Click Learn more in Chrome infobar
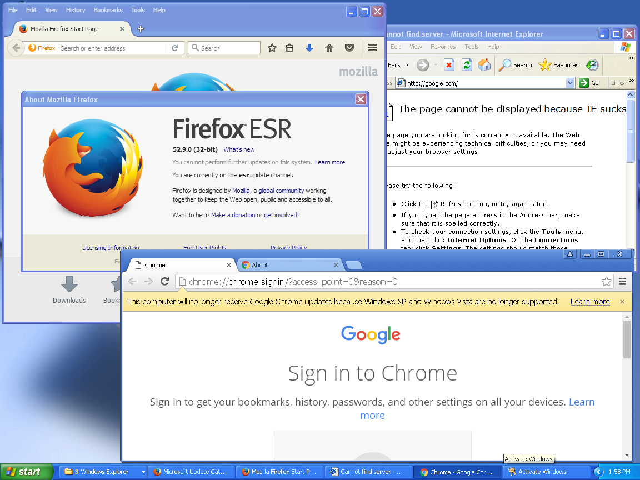 coord(590,302)
